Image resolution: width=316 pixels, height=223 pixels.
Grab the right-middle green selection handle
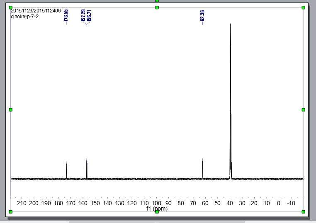[303, 109]
